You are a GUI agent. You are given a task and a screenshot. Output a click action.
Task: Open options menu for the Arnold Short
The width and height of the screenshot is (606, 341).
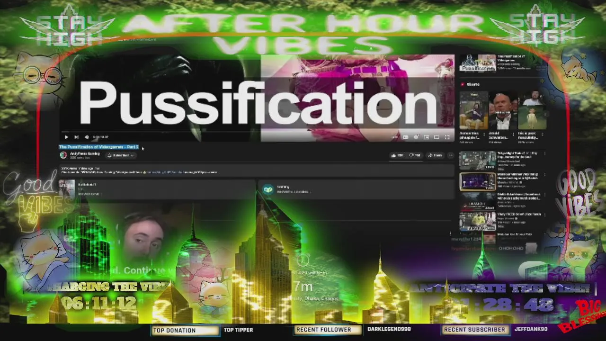(514, 135)
